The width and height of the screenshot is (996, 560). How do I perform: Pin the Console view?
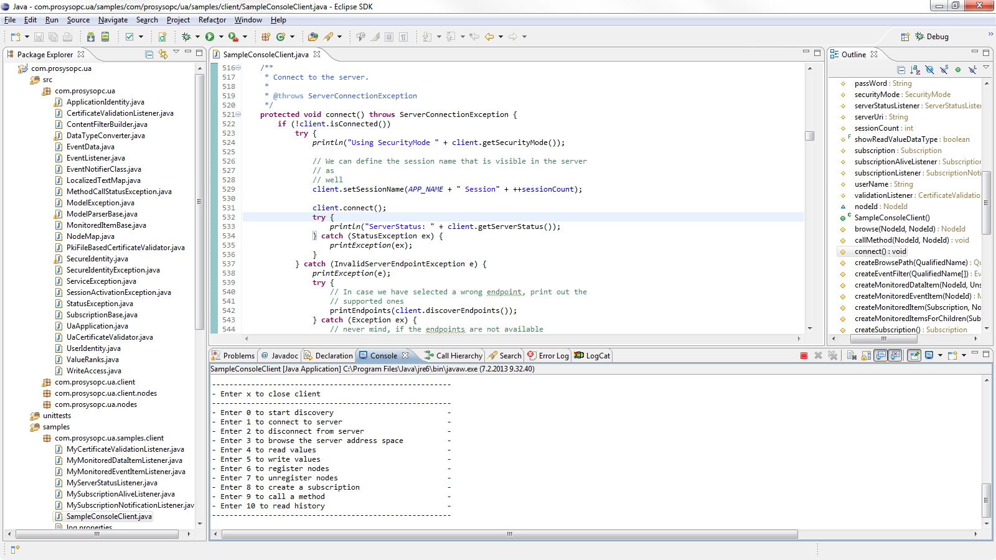(914, 355)
